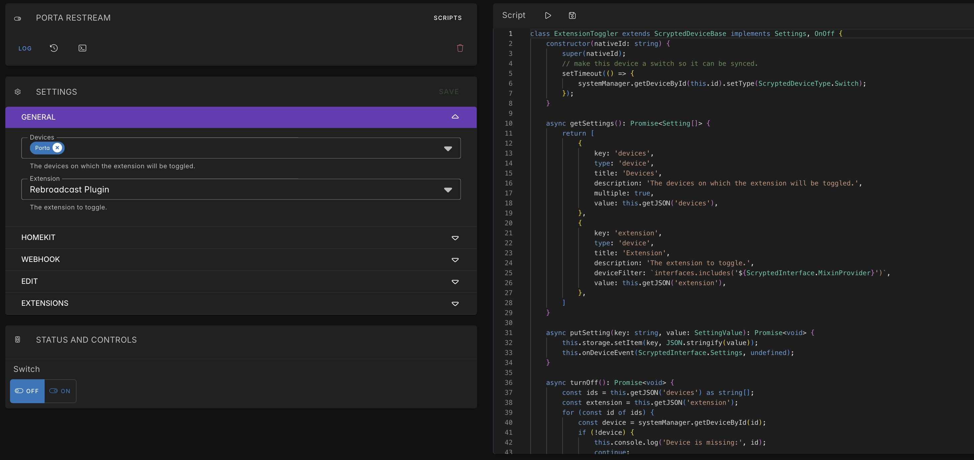Open the Edit settings section

tap(455, 282)
